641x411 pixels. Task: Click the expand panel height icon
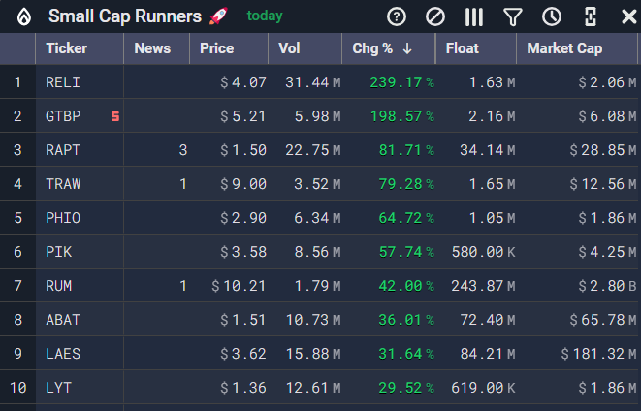coord(591,17)
